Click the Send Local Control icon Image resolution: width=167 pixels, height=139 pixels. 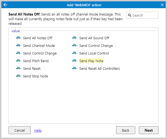(x=75, y=53)
